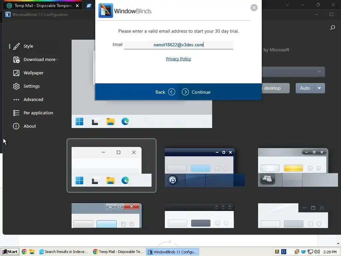Viewport: 341px width, 256px height.
Task: Open the Advanced section
Action: point(34,99)
